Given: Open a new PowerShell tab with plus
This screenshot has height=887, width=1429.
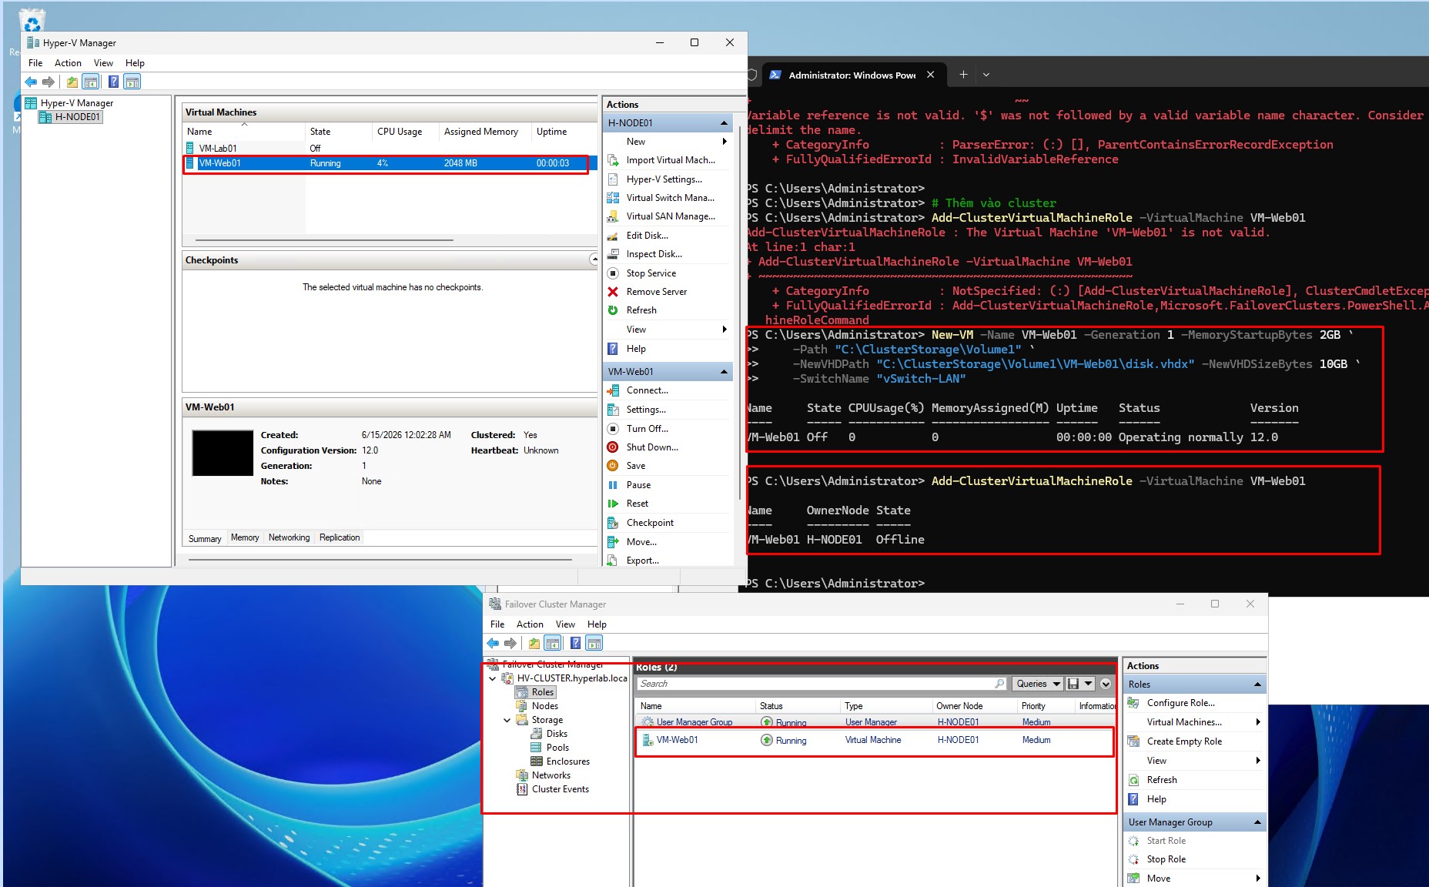Looking at the screenshot, I should pos(963,75).
